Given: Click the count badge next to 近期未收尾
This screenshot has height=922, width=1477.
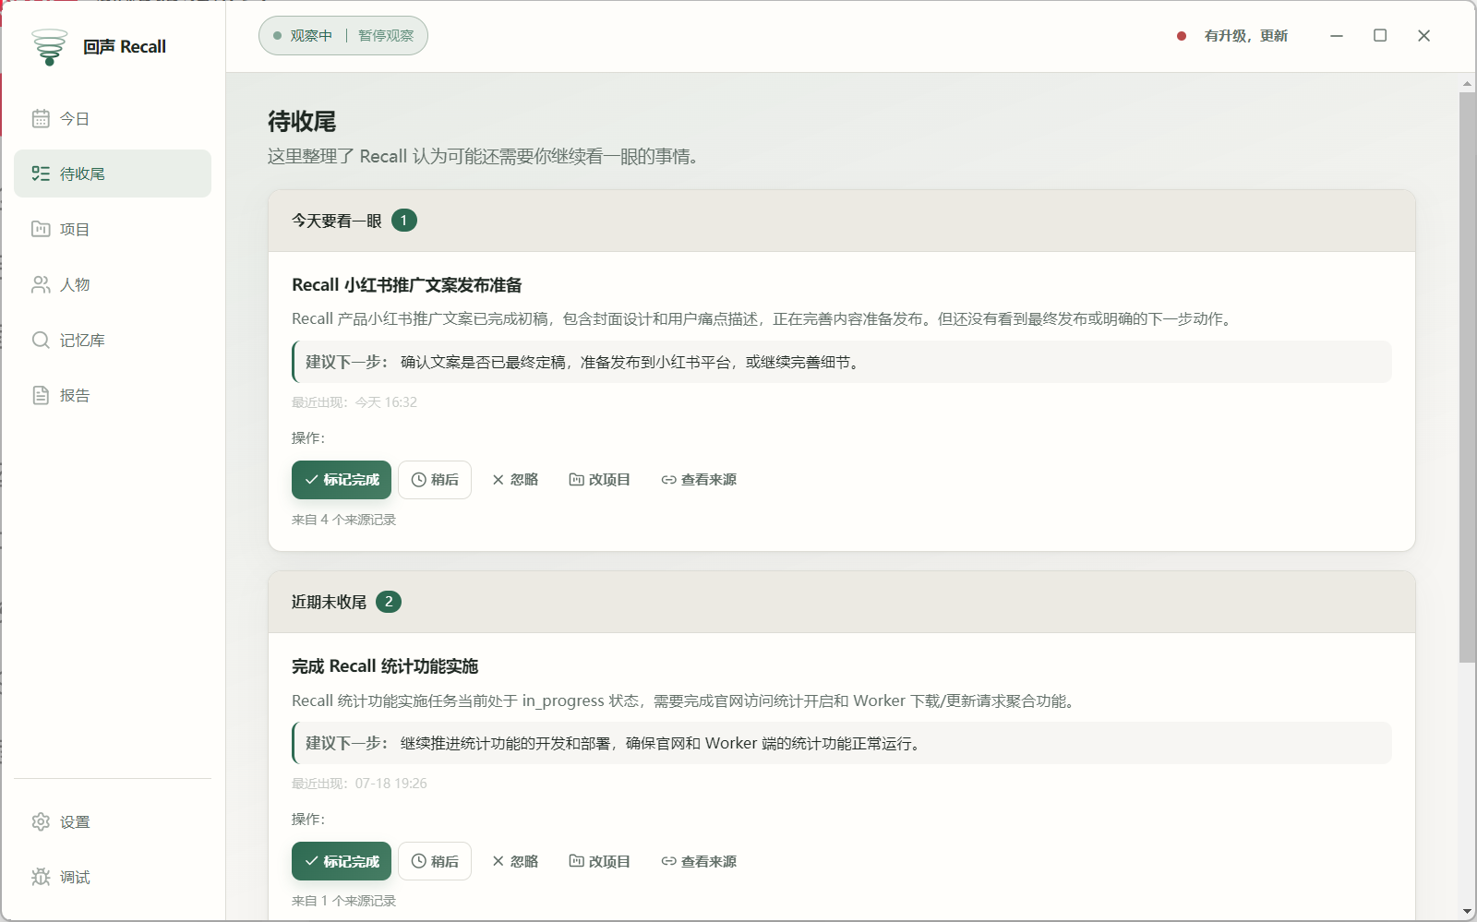Looking at the screenshot, I should [389, 602].
